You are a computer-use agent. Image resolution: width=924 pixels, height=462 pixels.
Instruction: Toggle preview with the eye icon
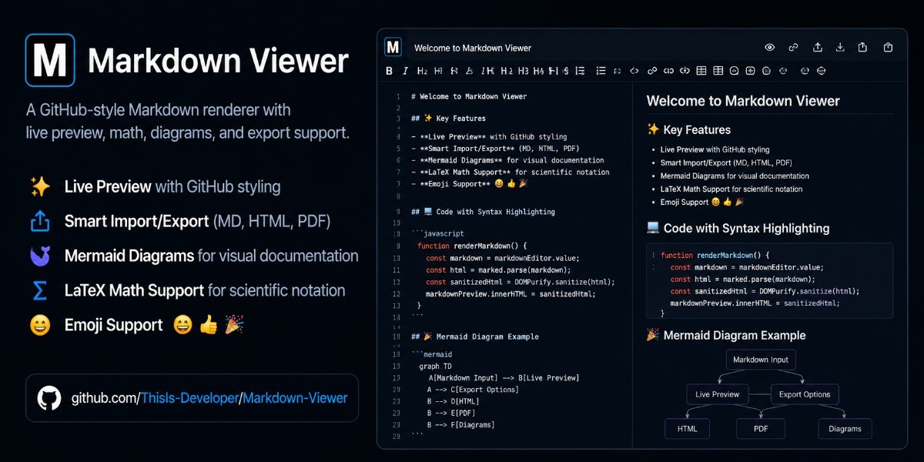click(x=769, y=47)
